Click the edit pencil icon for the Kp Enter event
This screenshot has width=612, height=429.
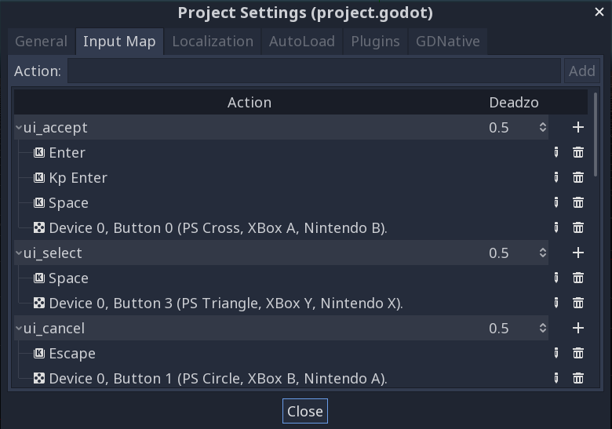(556, 177)
